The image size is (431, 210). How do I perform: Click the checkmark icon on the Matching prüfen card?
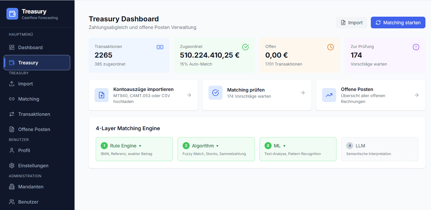[215, 93]
